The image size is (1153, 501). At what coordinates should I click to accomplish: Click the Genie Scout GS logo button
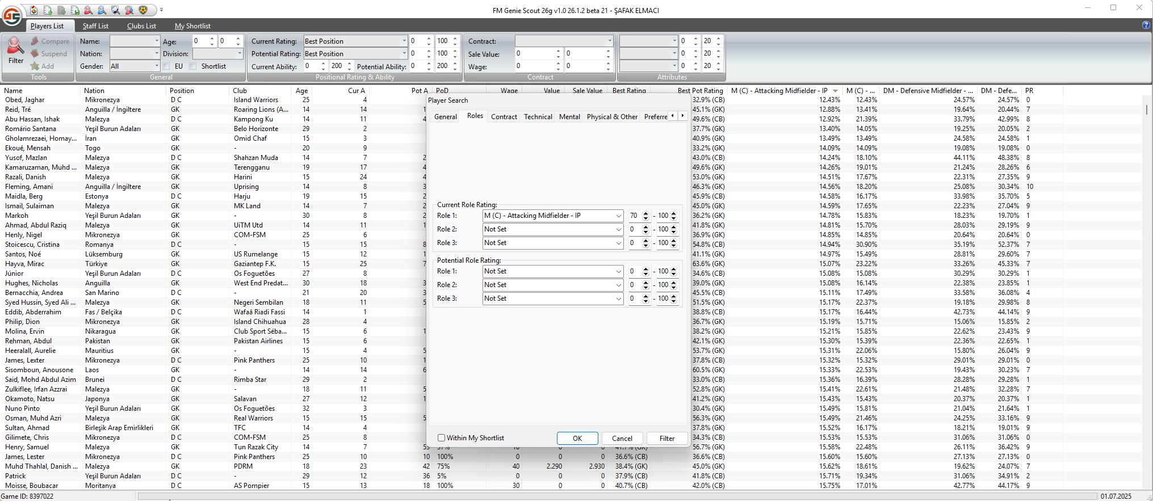tap(12, 16)
